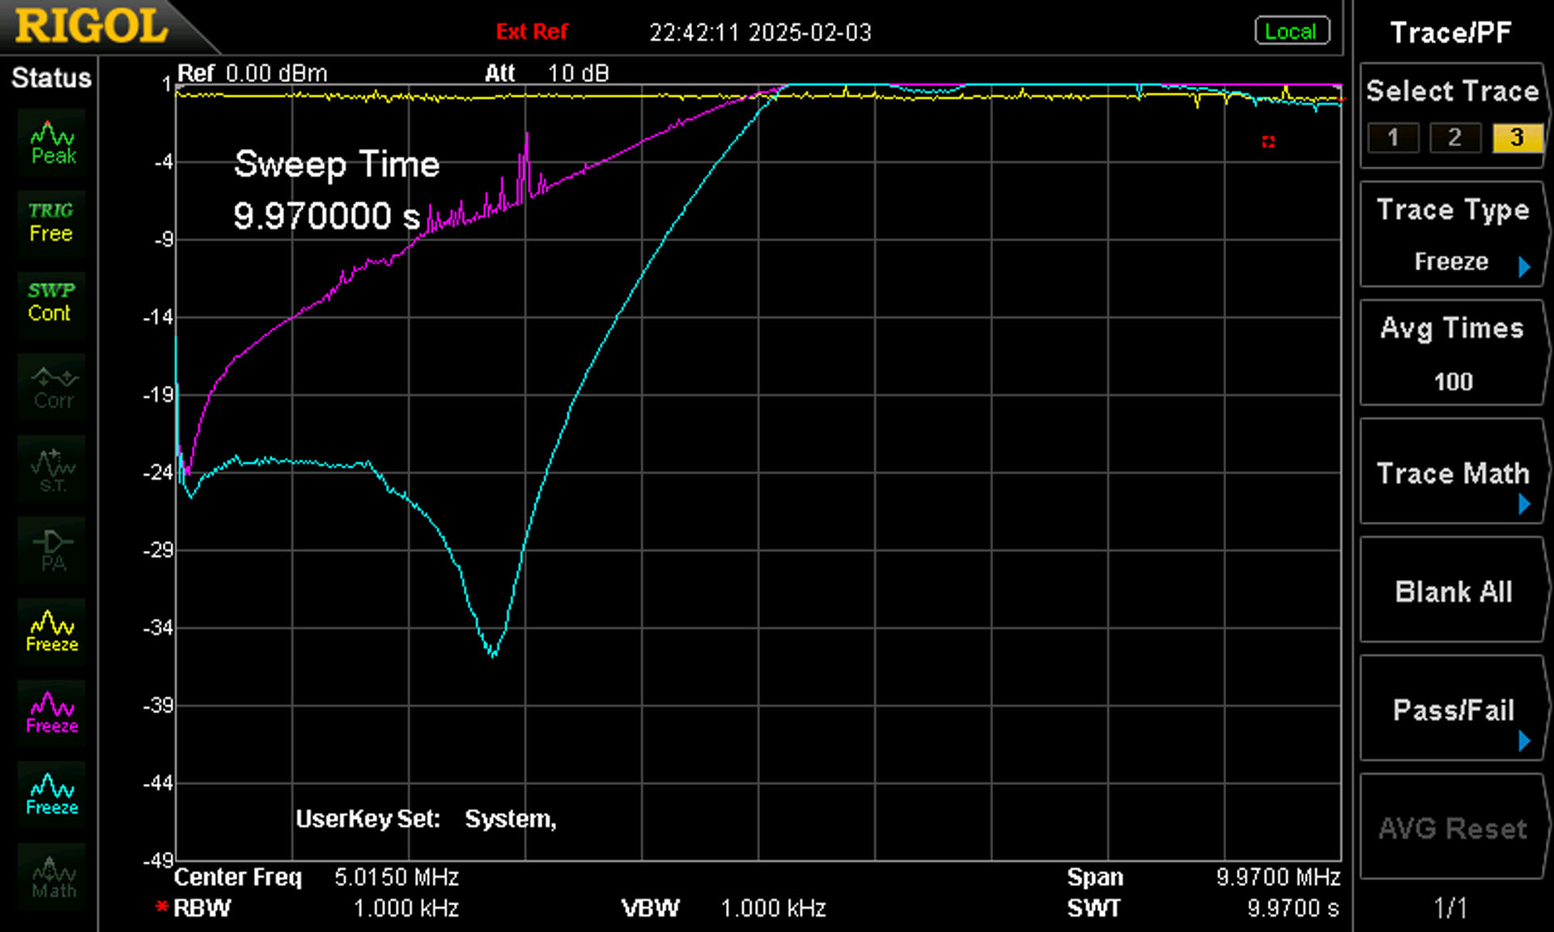Screen dimensions: 1554x932
Task: Click the date and time readout
Action: [x=760, y=32]
